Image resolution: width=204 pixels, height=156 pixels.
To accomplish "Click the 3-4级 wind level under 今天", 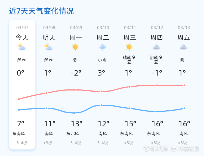I will pyautogui.click(x=22, y=143).
